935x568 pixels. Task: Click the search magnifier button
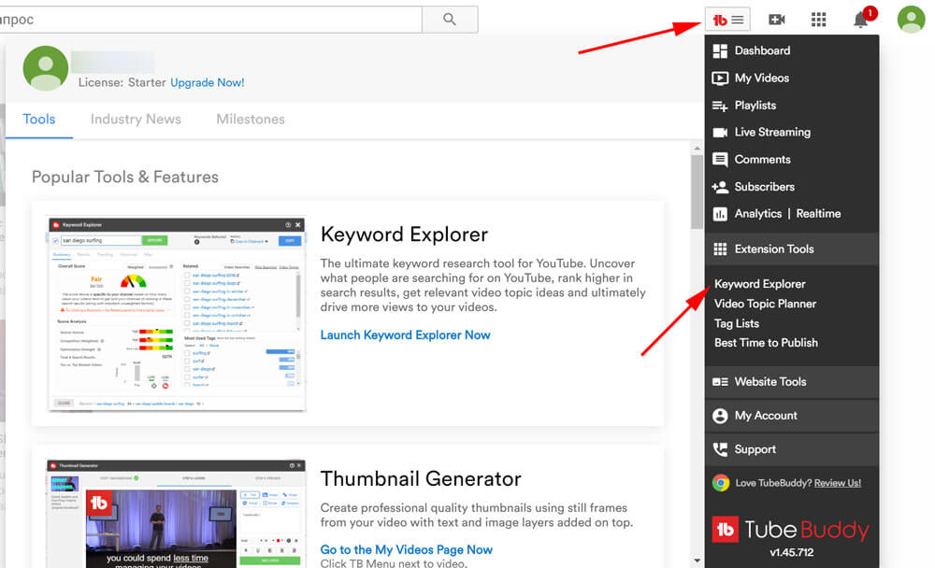pyautogui.click(x=450, y=19)
